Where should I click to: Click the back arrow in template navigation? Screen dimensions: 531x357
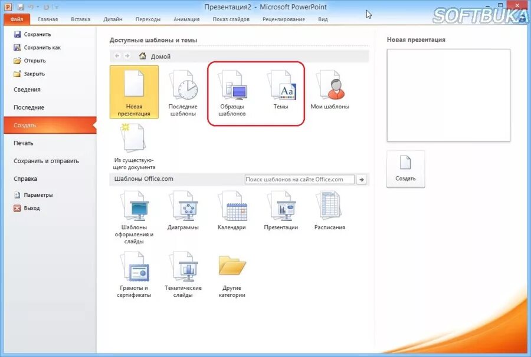[117, 56]
